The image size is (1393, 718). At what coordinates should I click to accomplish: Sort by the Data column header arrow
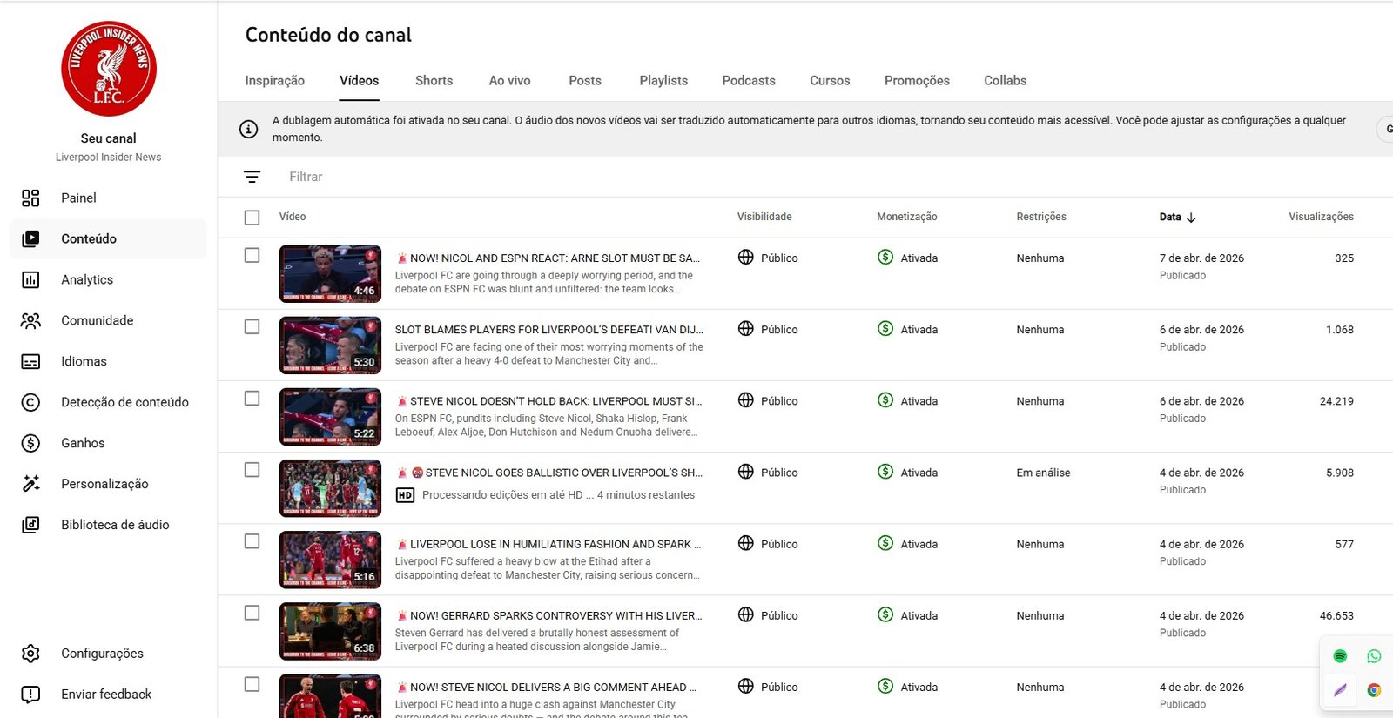(1191, 218)
